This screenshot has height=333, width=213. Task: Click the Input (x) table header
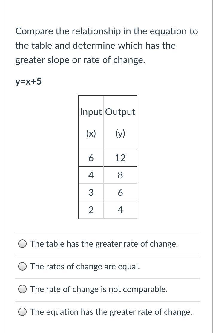point(91,122)
